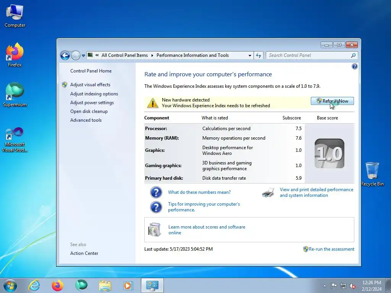Screen dimensions: 391x293
Task: Click the Show desktop strip
Action: [388, 285]
